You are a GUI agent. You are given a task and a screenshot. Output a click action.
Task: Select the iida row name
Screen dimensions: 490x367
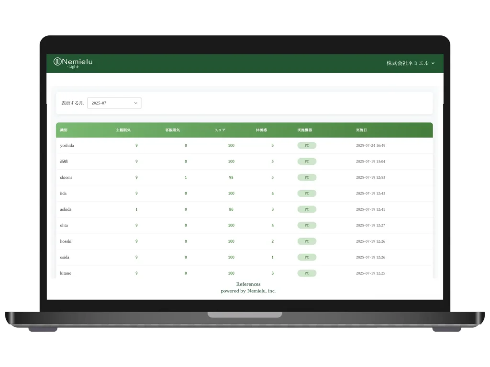coord(63,193)
